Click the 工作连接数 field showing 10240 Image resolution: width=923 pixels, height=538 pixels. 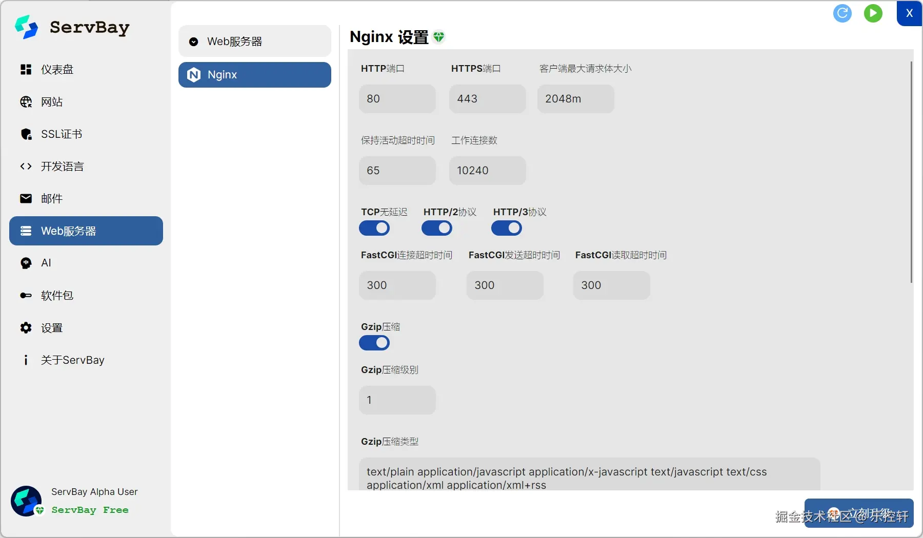pos(488,171)
